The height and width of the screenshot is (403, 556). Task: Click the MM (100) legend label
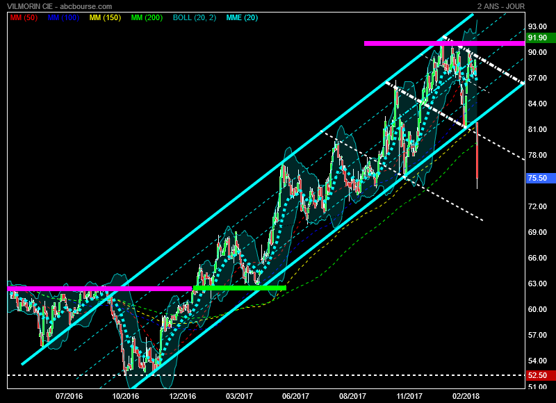63,18
